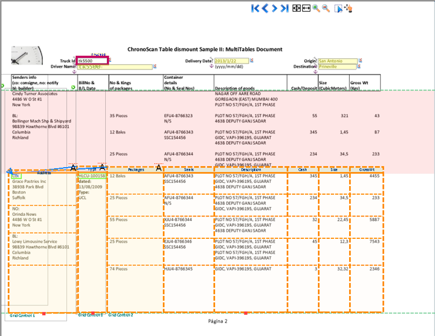Viewport: 435px width, 336px height.
Task: Fit the whole page in view
Action: coord(296,8)
